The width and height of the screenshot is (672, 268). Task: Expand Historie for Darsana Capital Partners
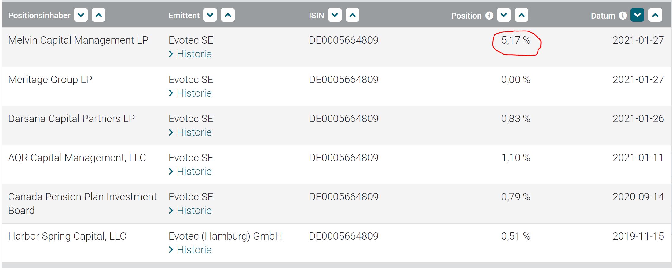tap(194, 132)
